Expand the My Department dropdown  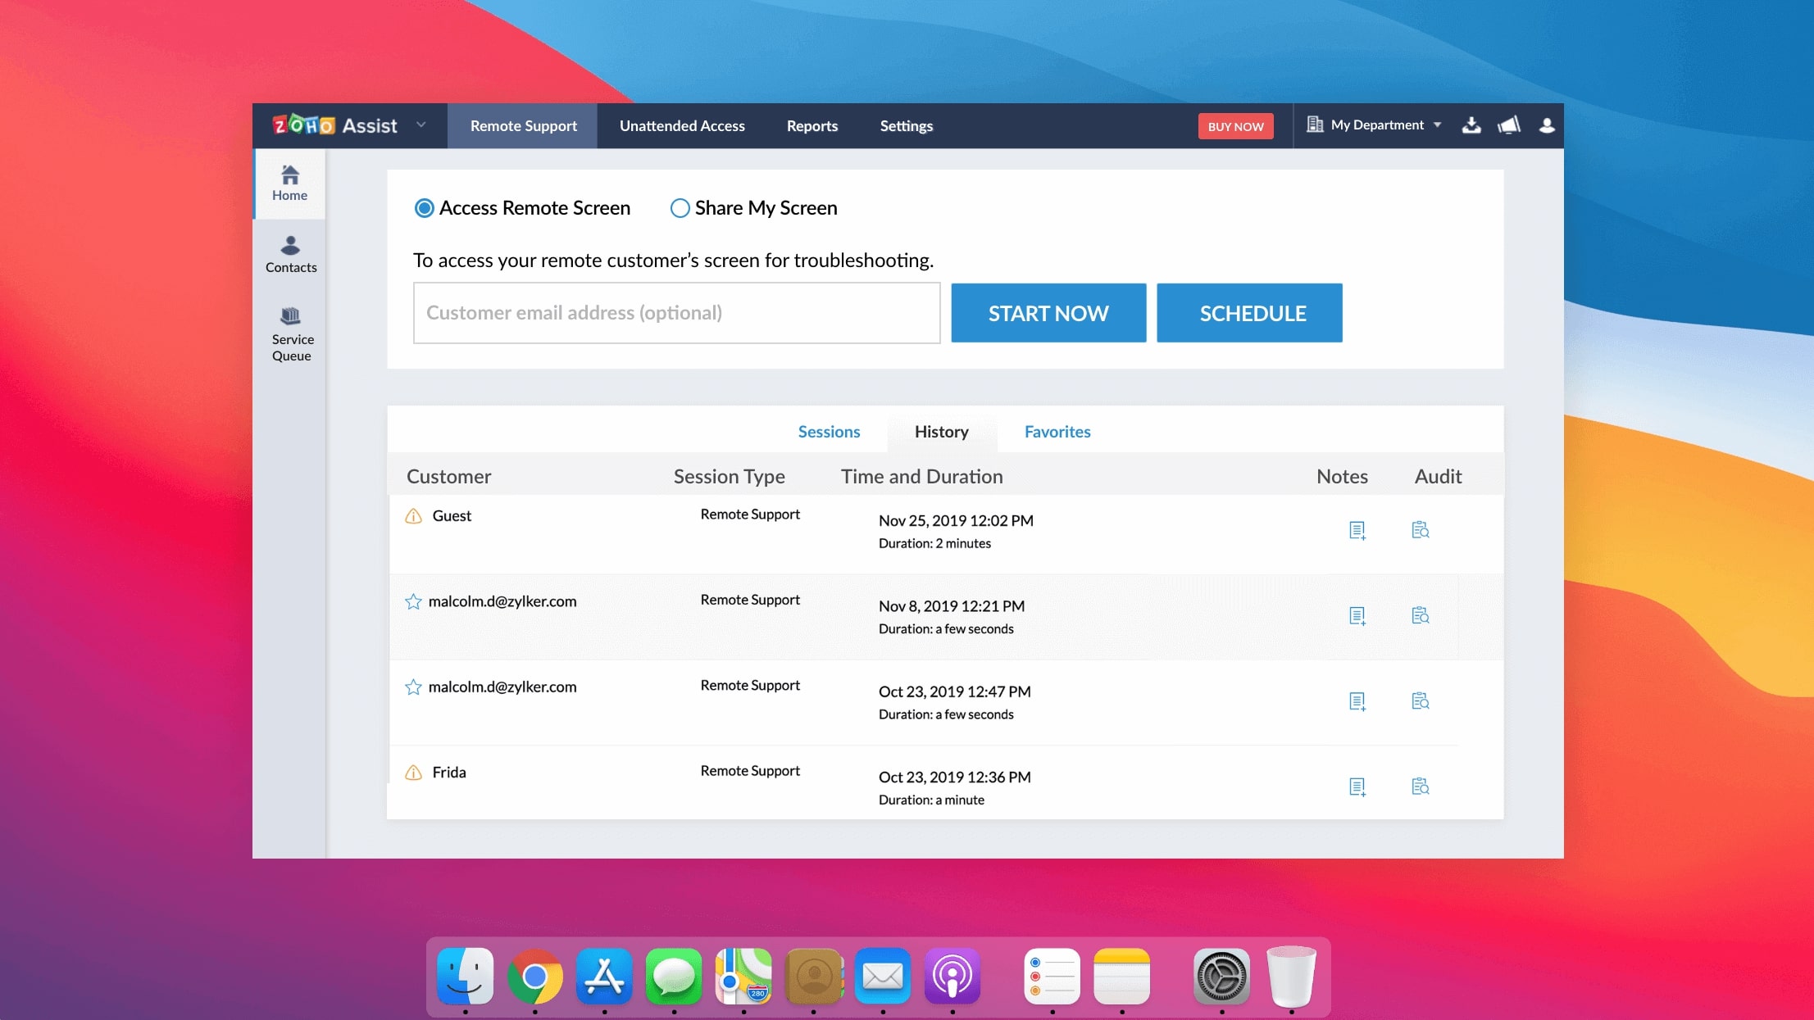pyautogui.click(x=1371, y=125)
